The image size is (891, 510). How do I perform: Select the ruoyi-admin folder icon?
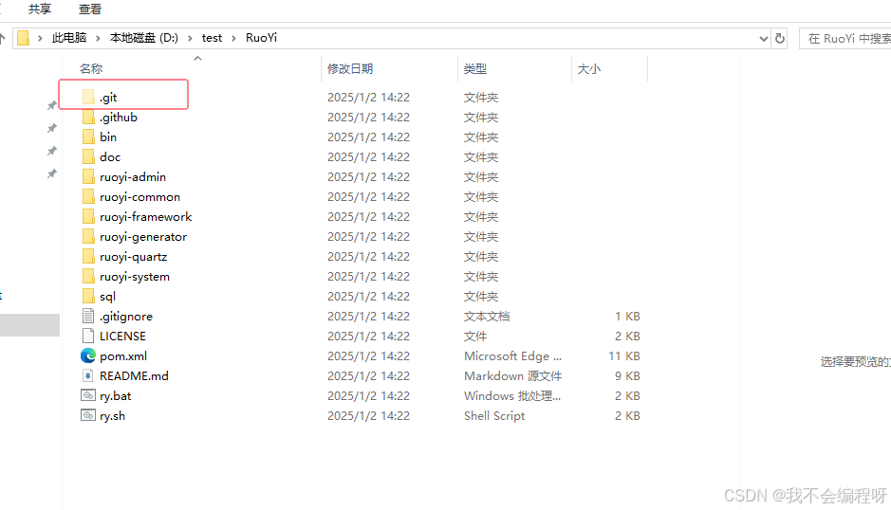(x=88, y=176)
